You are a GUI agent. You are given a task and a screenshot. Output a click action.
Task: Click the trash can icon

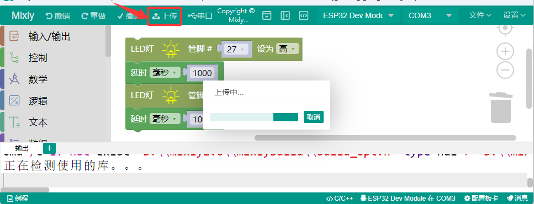[x=501, y=108]
